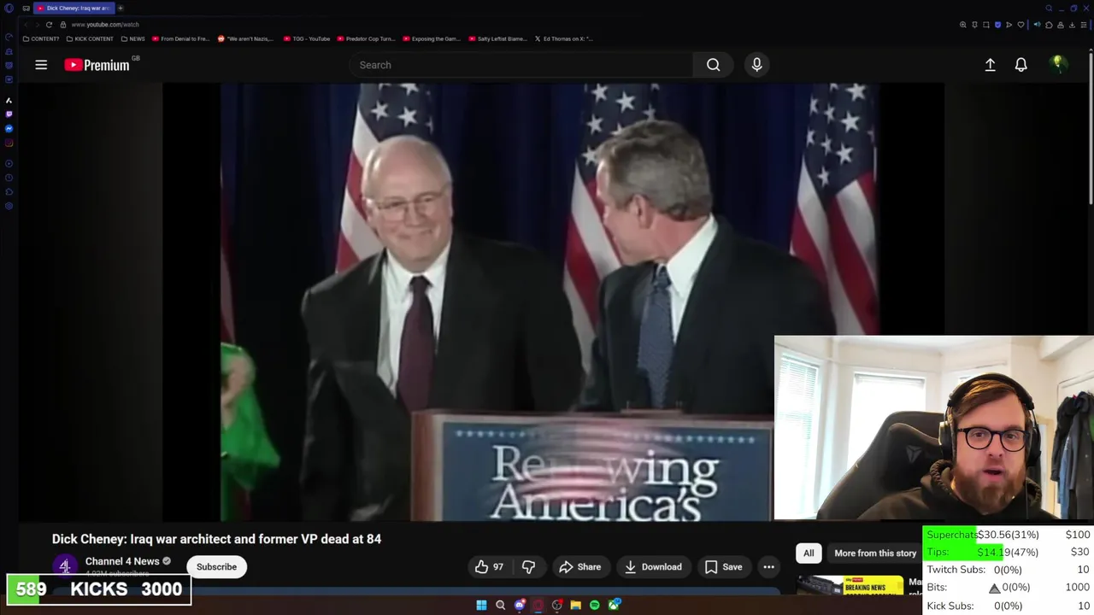This screenshot has width=1094, height=615.
Task: Click the Channel 4 News avatar
Action: click(x=65, y=566)
